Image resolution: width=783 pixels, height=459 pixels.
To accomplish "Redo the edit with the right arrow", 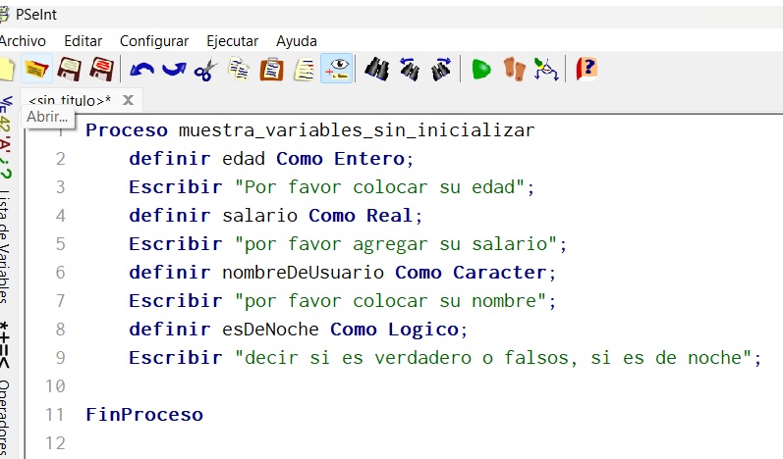I will pyautogui.click(x=174, y=69).
